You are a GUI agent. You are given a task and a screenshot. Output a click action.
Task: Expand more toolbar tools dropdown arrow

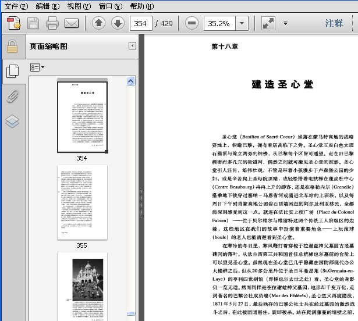coord(285,23)
